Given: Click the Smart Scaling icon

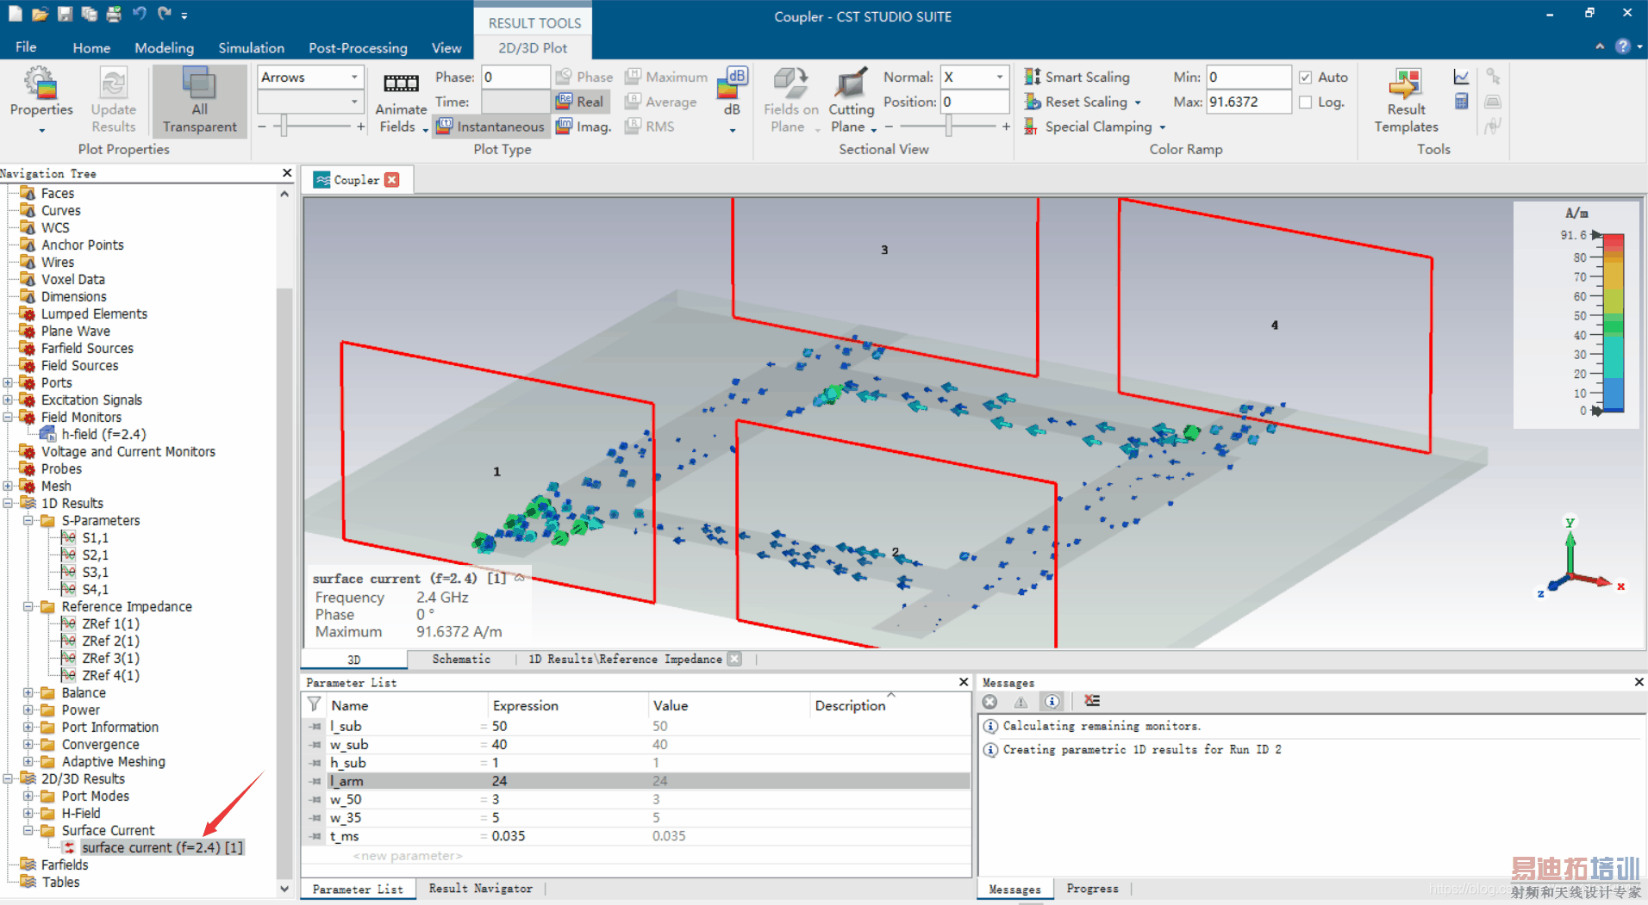Looking at the screenshot, I should pyautogui.click(x=1032, y=77).
